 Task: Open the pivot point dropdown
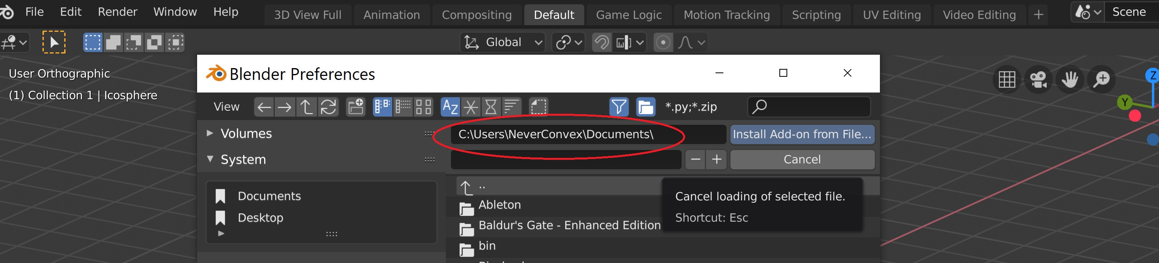pyautogui.click(x=569, y=42)
